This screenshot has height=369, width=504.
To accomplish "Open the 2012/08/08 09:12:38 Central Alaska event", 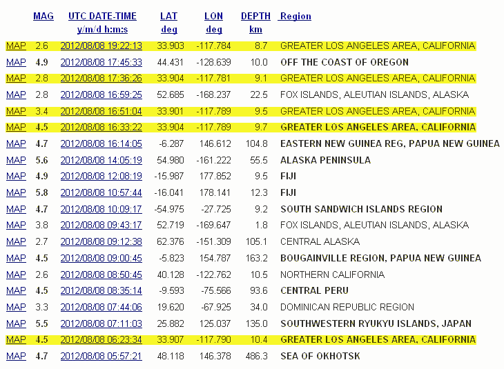I will pos(101,241).
